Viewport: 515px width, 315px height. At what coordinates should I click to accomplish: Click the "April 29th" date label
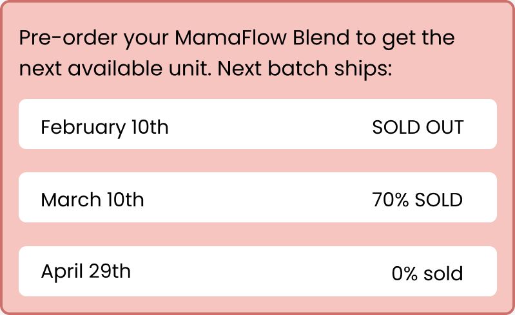tap(86, 271)
